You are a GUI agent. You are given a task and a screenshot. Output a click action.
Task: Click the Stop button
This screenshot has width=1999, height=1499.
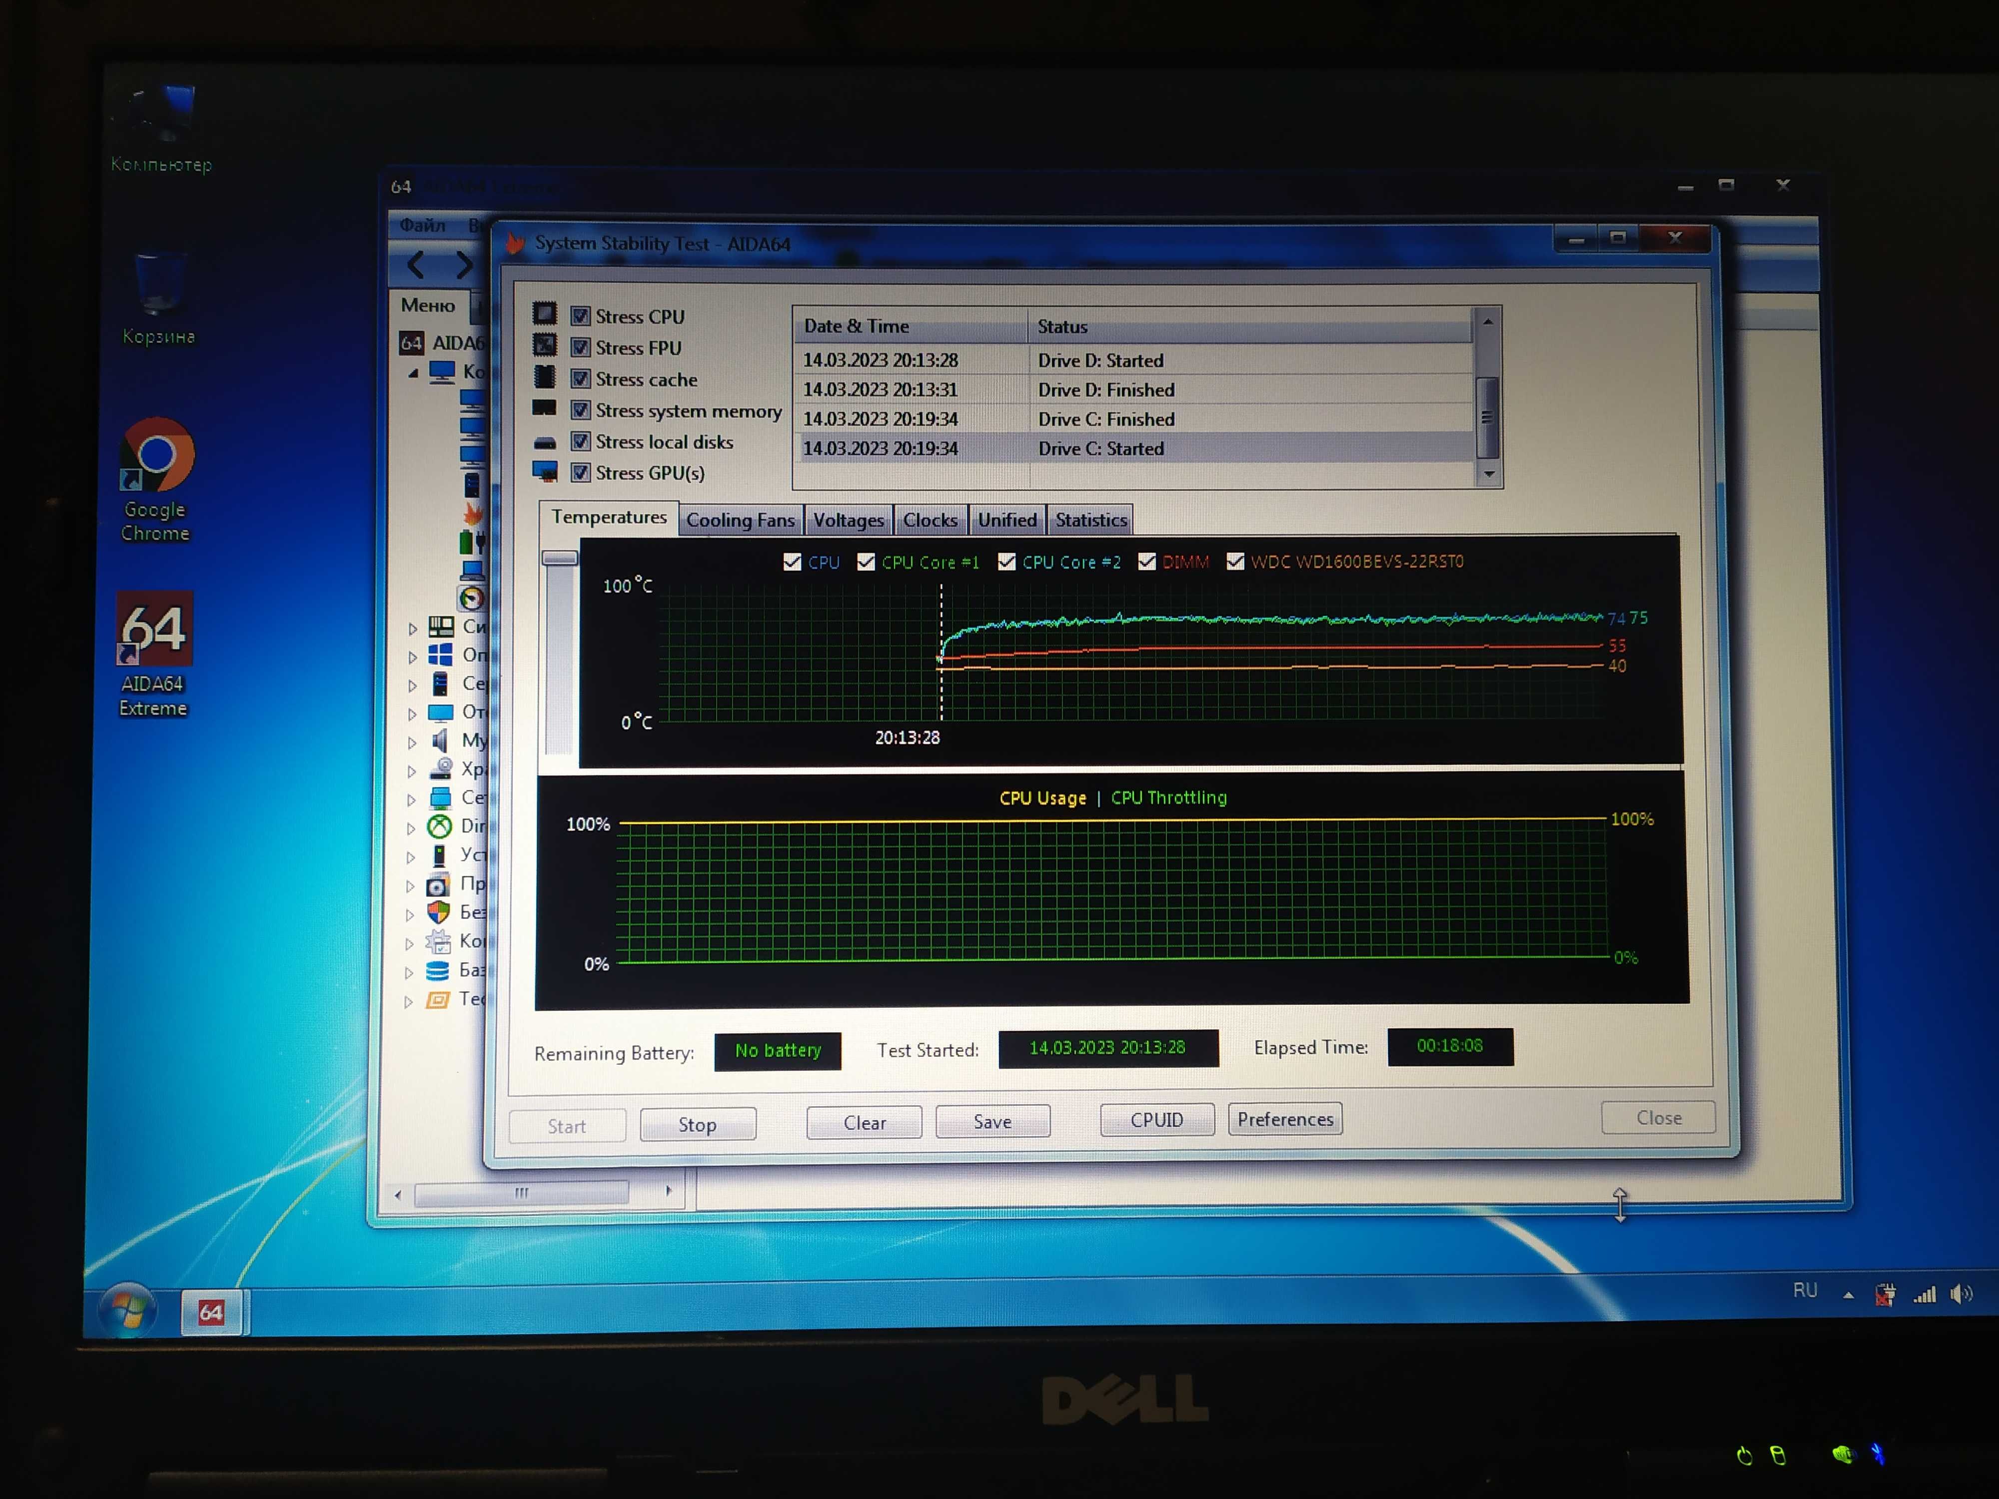pyautogui.click(x=698, y=1125)
